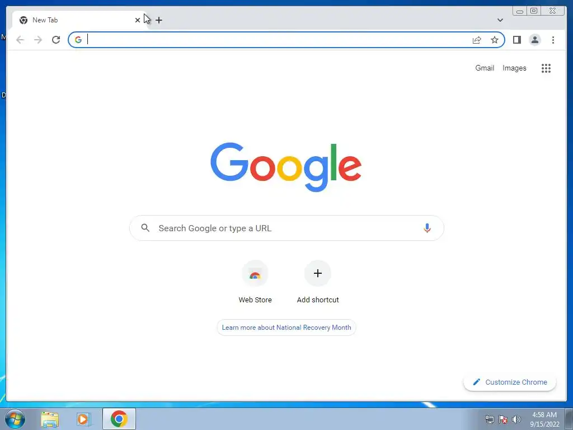Click the magnifier icon in search box
The image size is (573, 430).
point(145,228)
